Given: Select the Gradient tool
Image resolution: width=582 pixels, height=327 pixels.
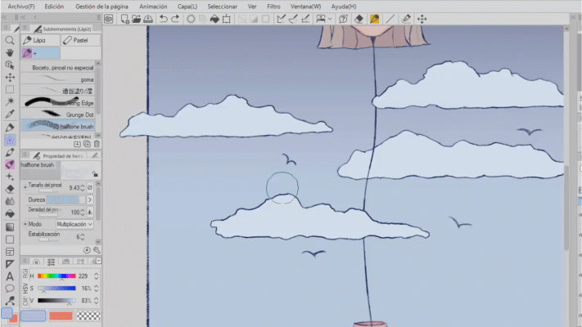Looking at the screenshot, I should click(10, 227).
